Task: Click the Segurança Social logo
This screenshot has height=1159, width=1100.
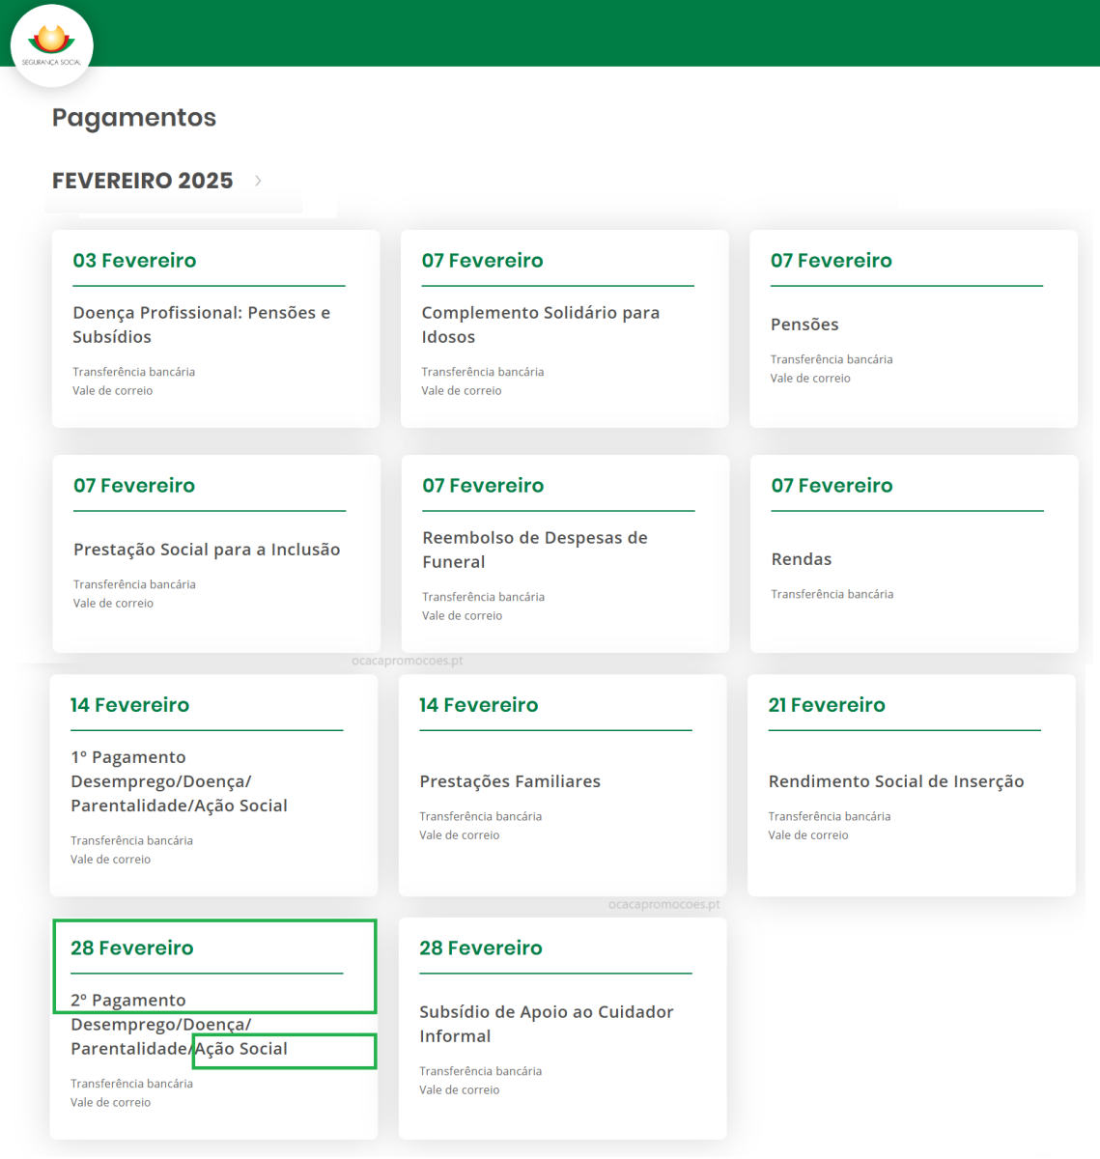Action: click(x=51, y=45)
